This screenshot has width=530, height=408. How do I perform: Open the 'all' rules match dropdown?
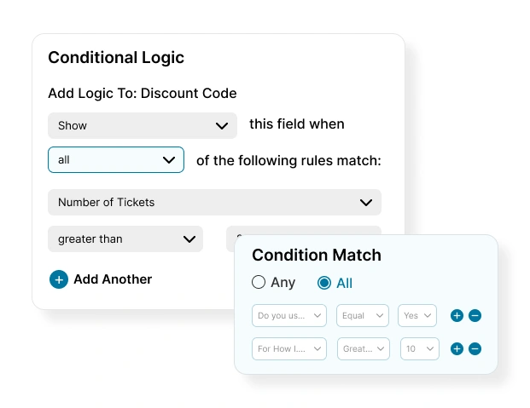click(x=116, y=160)
